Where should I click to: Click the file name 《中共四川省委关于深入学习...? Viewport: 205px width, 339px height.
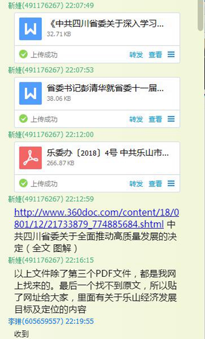(x=105, y=24)
